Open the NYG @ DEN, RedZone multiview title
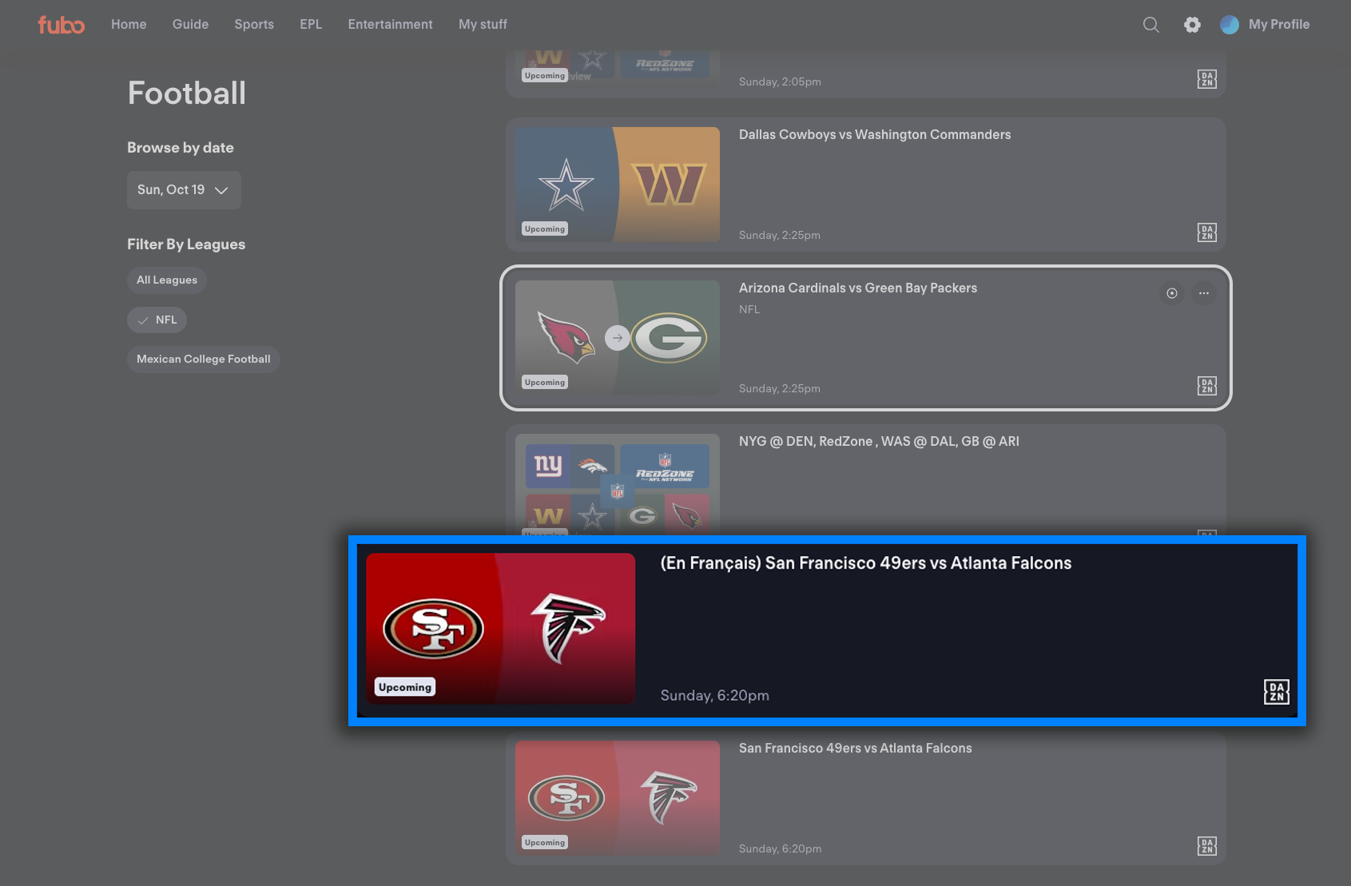The image size is (1351, 886). 879,442
